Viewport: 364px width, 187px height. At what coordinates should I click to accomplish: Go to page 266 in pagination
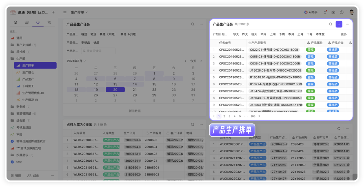253,116
